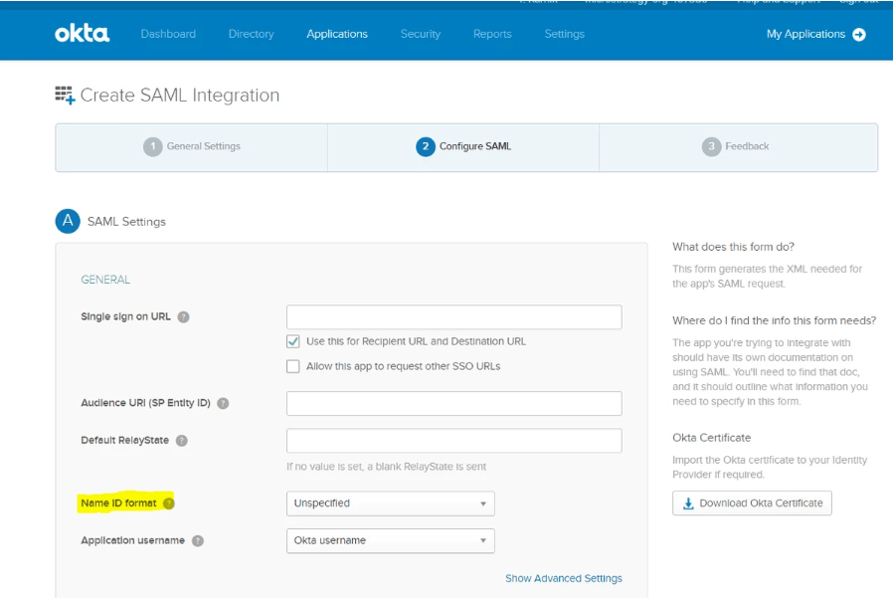Click help icon next to Single sign on URL
The image size is (893, 603).
[x=184, y=317]
